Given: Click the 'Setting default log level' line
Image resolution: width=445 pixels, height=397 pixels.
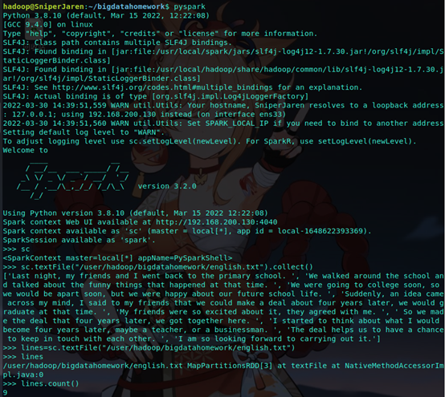Looking at the screenshot, I should (84, 132).
